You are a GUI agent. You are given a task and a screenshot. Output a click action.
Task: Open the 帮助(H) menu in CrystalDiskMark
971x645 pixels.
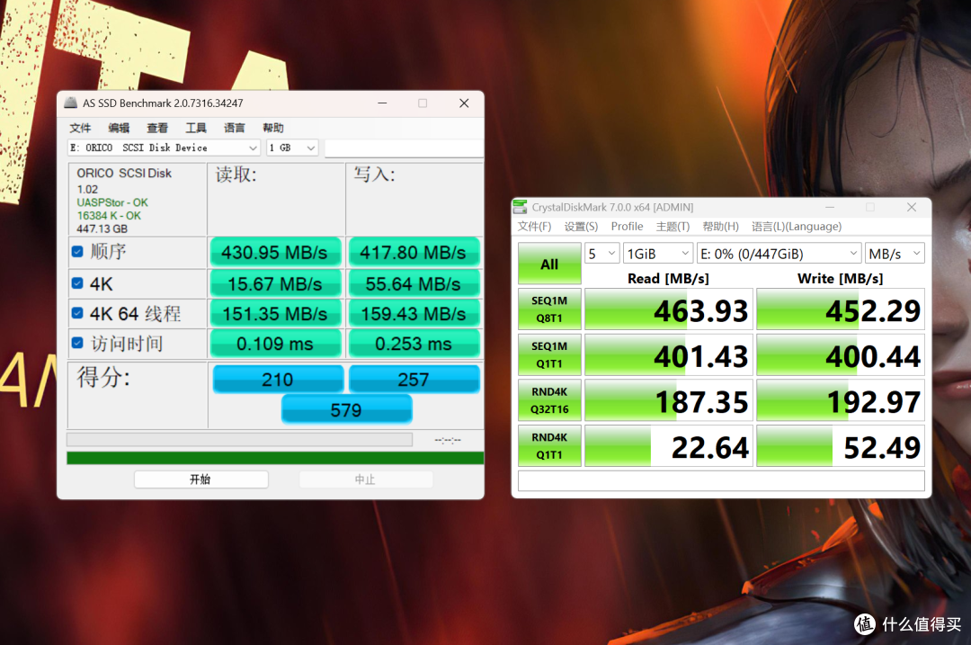tap(720, 226)
